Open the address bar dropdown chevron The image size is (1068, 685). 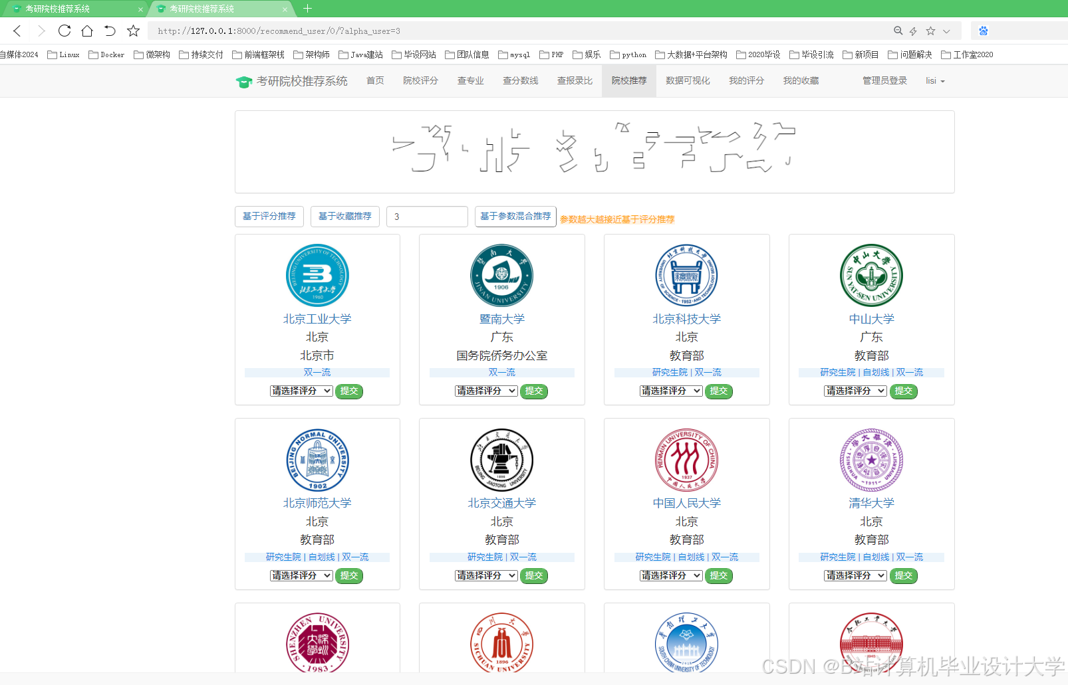[x=946, y=31]
